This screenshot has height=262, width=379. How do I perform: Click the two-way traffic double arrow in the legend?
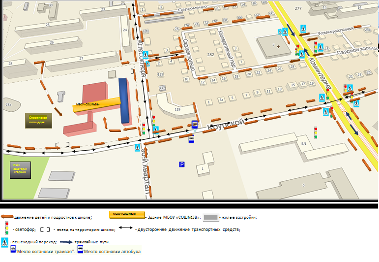click(125, 228)
